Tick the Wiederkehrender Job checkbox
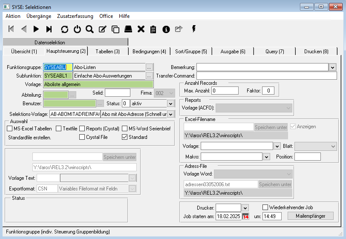 [265, 207]
